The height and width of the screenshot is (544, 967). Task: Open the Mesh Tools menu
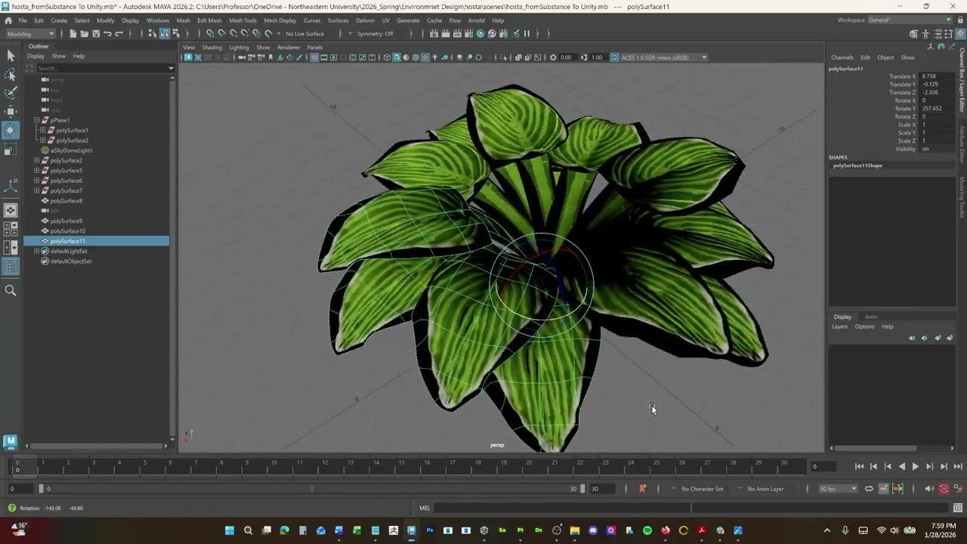point(243,20)
